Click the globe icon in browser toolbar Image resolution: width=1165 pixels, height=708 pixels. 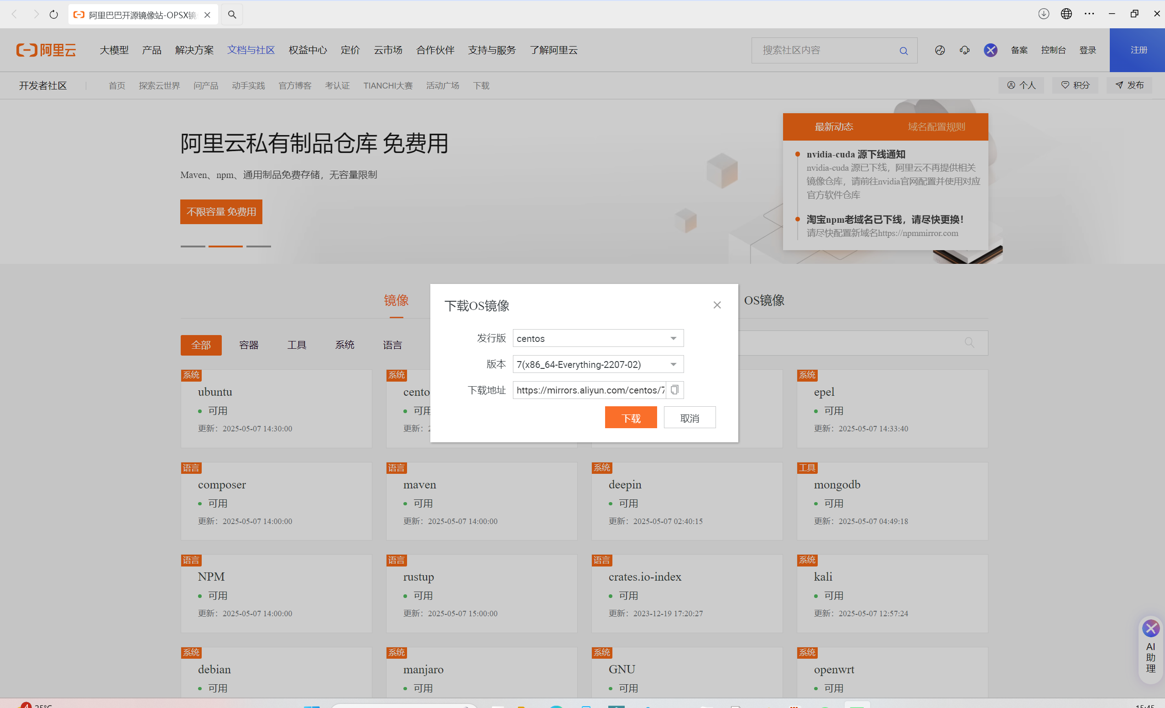click(x=1066, y=14)
